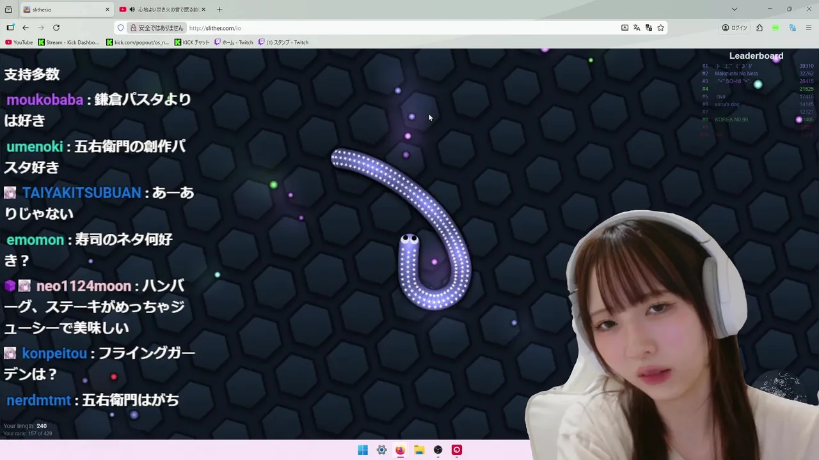Open the red square app on taskbar

[457, 450]
